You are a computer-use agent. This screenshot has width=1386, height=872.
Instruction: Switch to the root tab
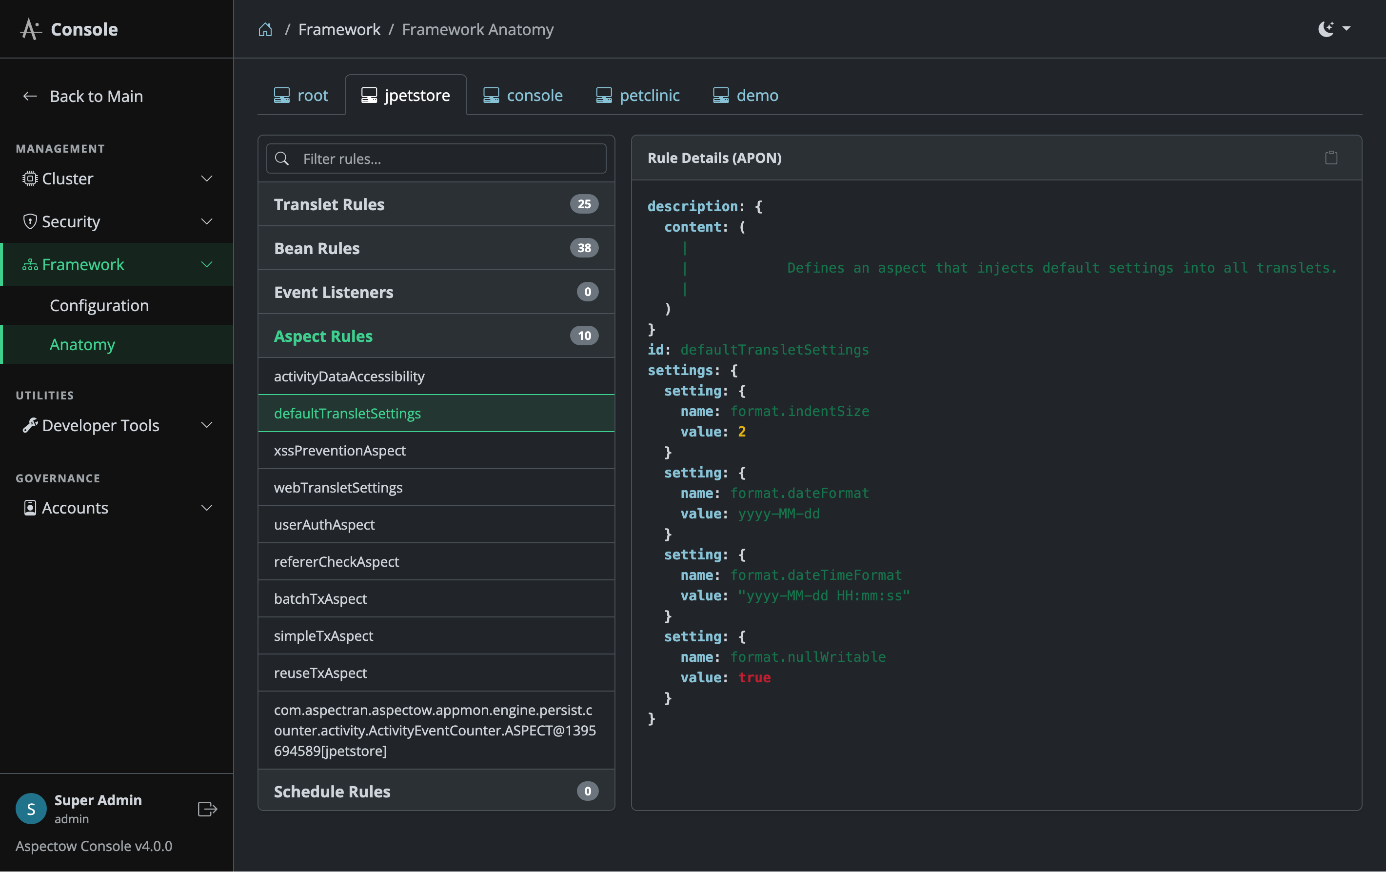click(301, 96)
